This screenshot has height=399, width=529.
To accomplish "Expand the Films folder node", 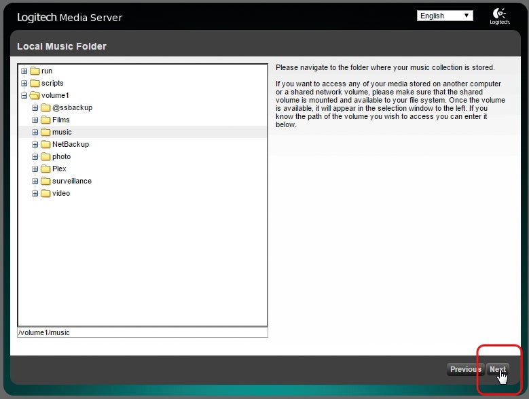I will [35, 120].
